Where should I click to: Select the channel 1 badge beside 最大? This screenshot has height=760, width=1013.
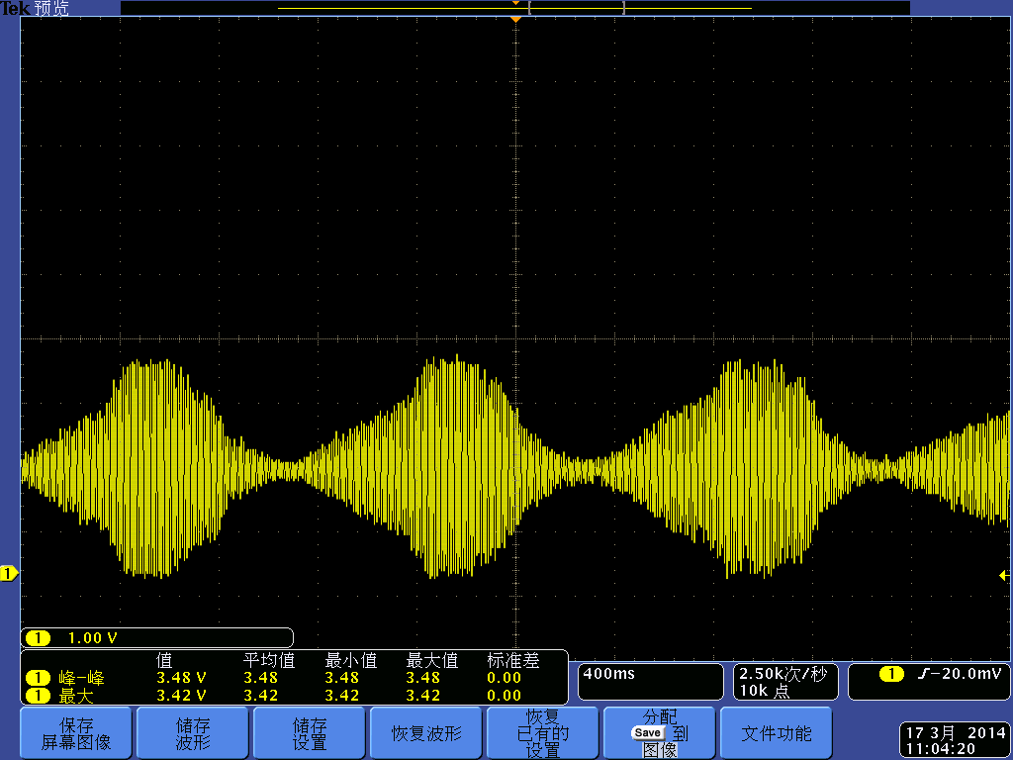point(39,696)
